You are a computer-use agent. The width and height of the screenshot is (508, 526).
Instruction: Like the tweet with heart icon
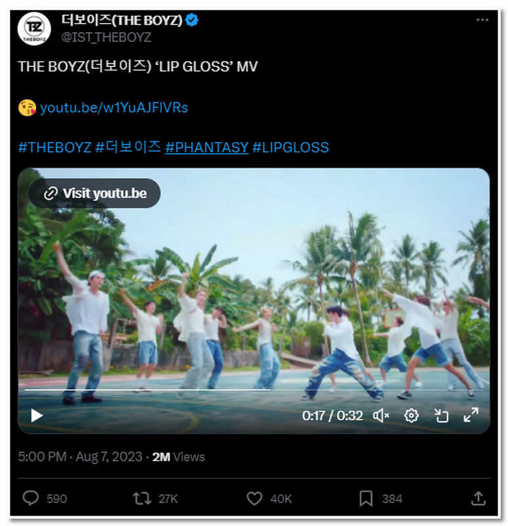(254, 498)
